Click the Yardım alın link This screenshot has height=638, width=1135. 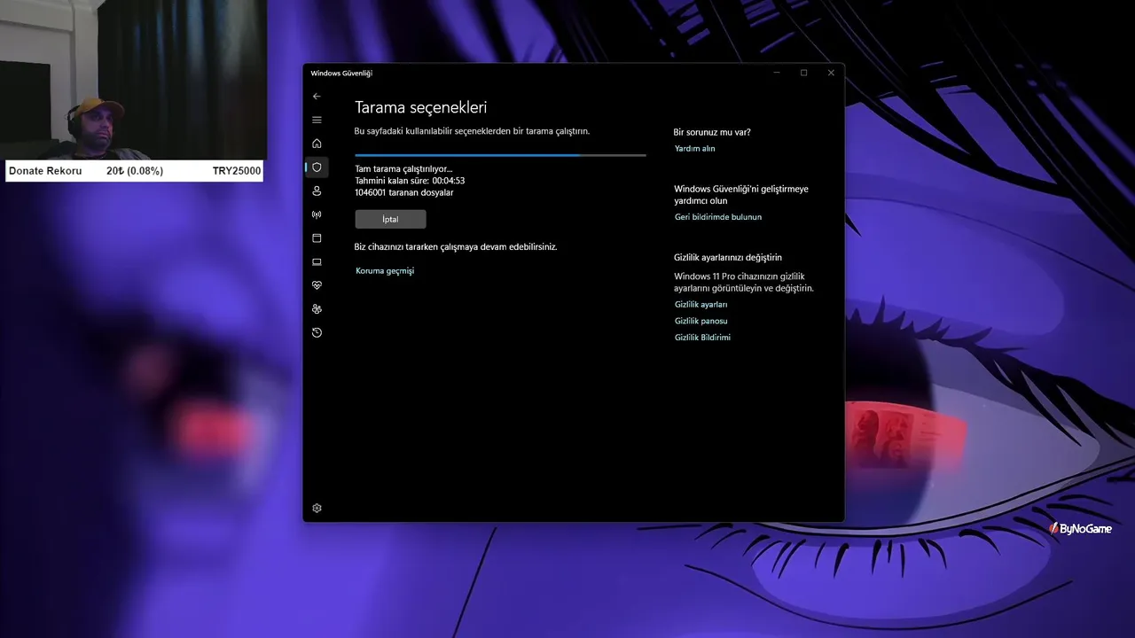point(694,148)
